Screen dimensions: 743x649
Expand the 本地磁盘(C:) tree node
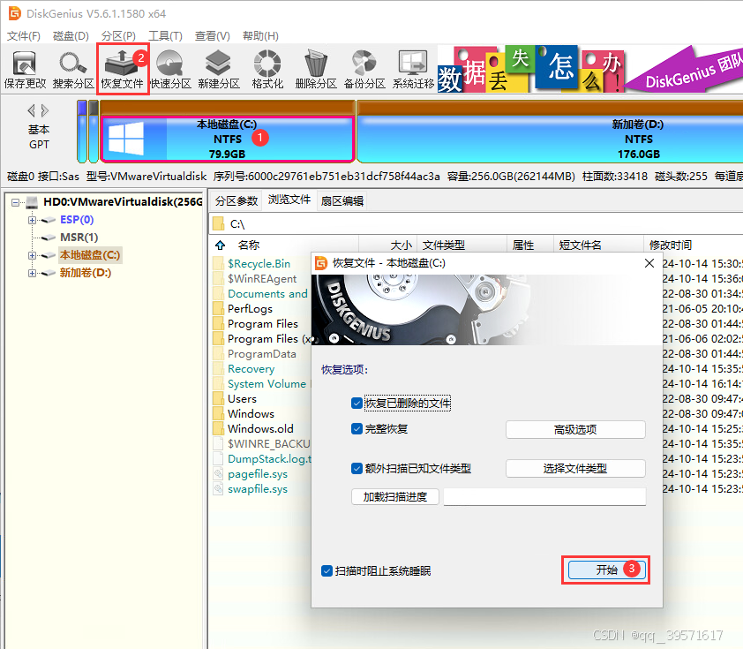32,255
